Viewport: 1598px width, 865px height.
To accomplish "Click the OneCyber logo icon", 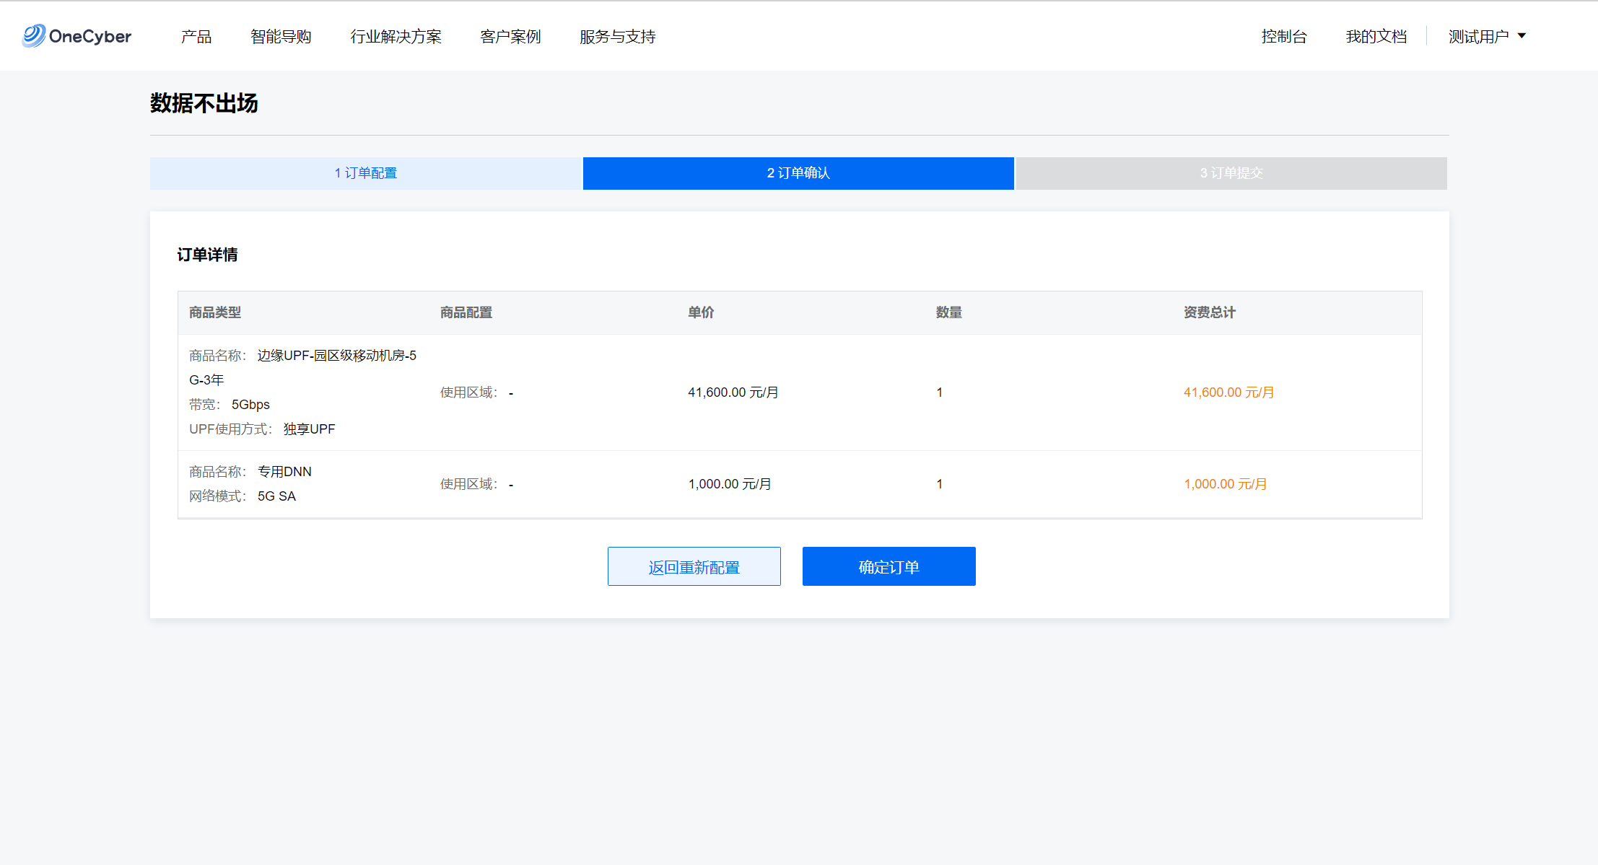I will tap(33, 35).
